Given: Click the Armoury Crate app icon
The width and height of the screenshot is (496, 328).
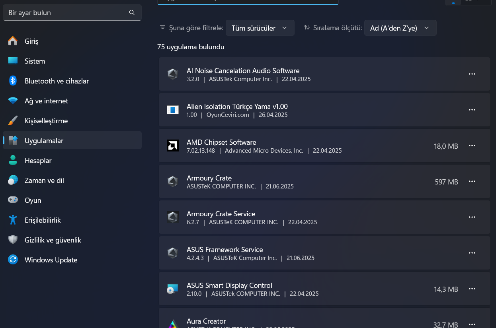Looking at the screenshot, I should (172, 181).
